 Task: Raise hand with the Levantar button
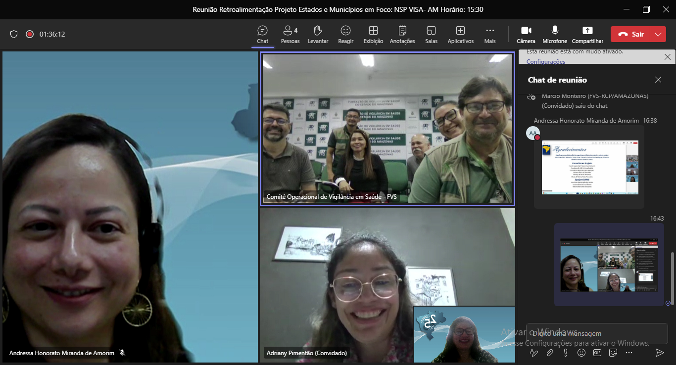click(x=318, y=34)
